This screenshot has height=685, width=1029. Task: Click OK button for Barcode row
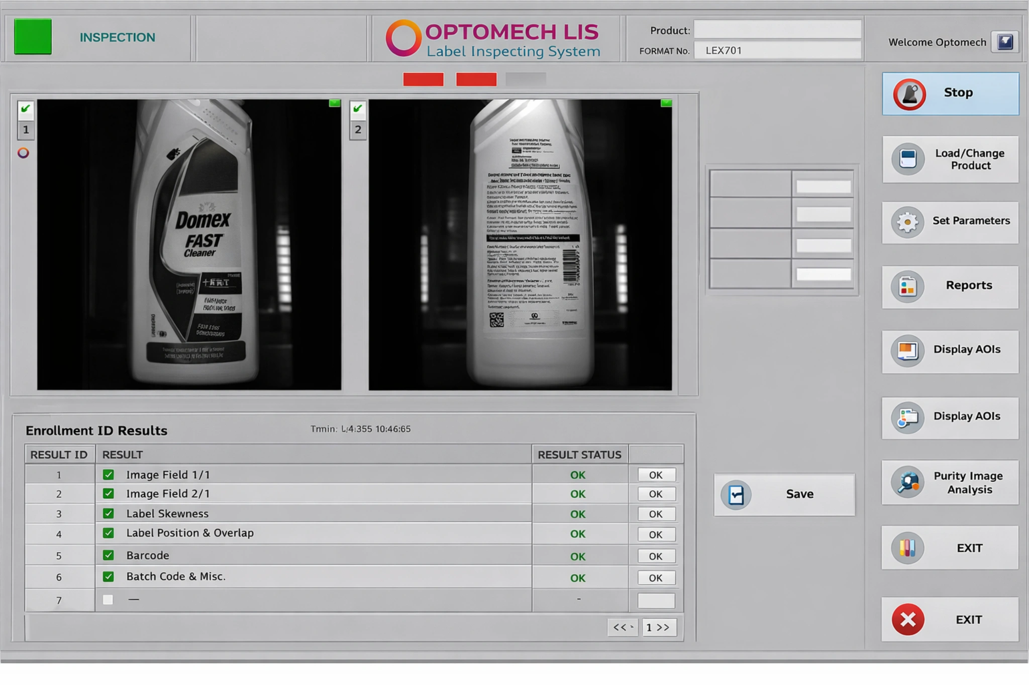(x=656, y=556)
